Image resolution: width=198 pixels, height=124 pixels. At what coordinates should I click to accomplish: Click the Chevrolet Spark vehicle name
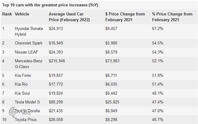click(x=29, y=43)
